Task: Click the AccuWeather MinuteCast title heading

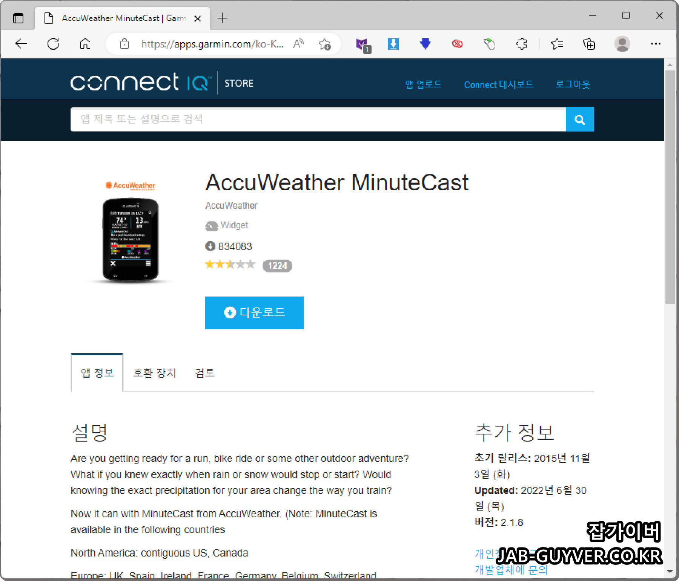Action: pos(337,183)
